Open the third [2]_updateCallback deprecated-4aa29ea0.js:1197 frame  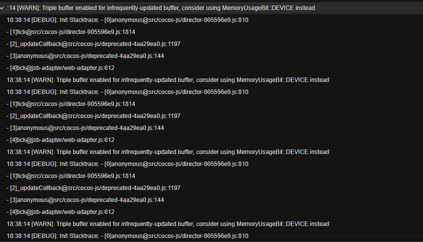point(94,188)
